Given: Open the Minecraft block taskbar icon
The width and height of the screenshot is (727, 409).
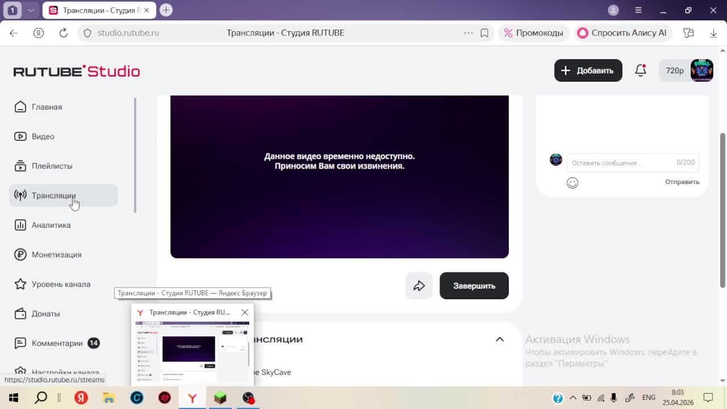Looking at the screenshot, I should tap(220, 398).
